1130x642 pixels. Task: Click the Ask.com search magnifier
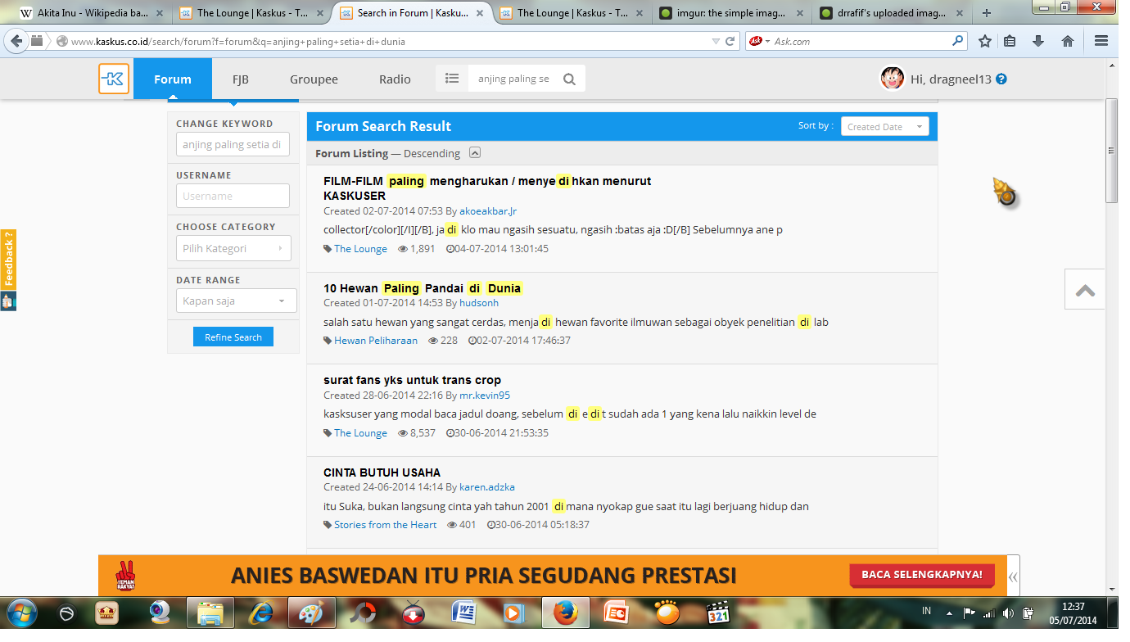click(x=957, y=41)
